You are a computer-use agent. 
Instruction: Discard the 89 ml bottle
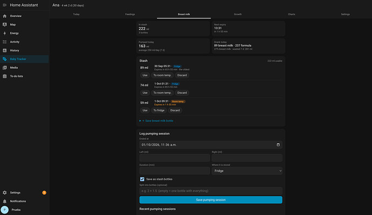pos(182,75)
